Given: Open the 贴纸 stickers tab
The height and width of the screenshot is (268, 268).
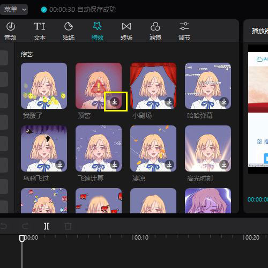Looking at the screenshot, I should point(69,31).
